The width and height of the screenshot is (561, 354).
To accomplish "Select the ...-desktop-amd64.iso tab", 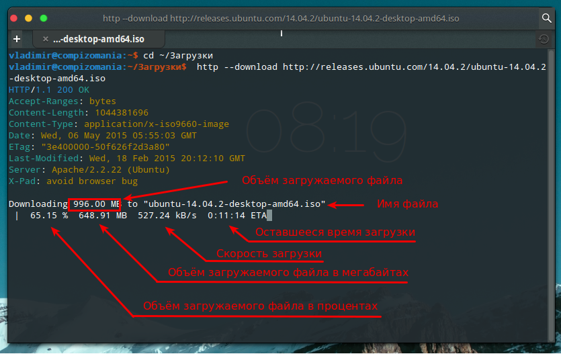I will pos(98,39).
